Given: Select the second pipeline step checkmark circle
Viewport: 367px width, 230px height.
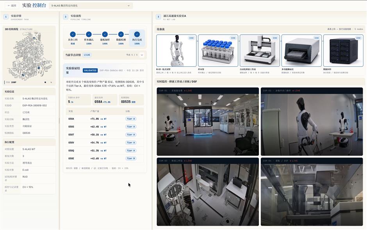Looking at the screenshot, I should coord(89,34).
